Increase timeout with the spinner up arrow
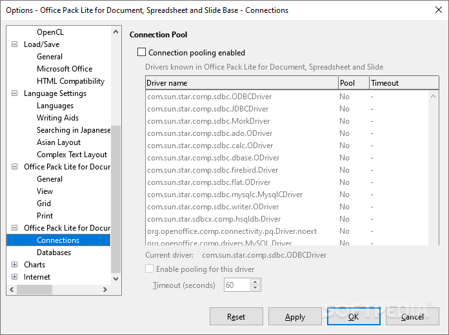Screen dimensions: 449x335 [255, 282]
